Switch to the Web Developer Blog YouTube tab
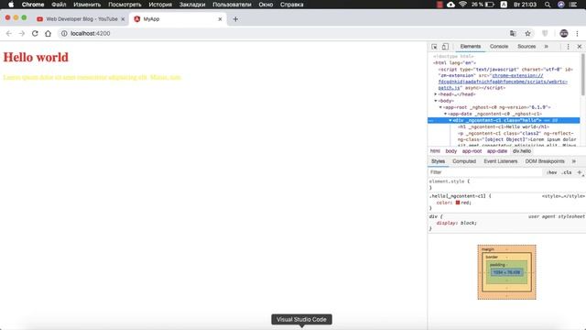 [81, 19]
